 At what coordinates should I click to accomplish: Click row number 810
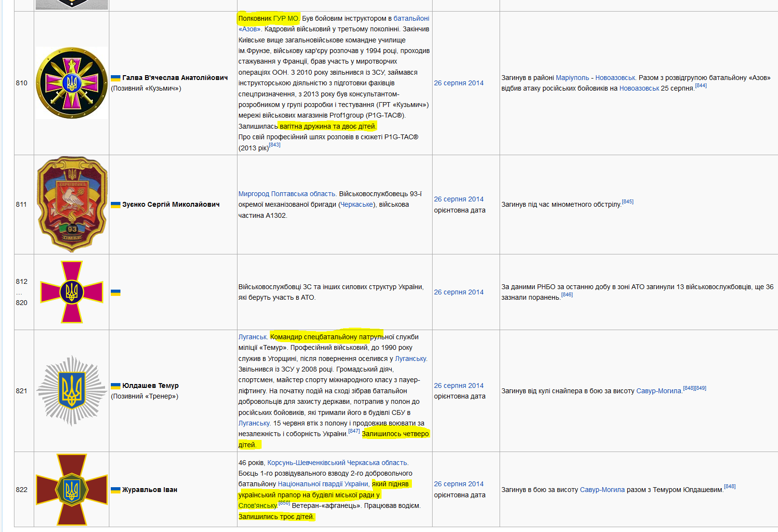(x=22, y=83)
